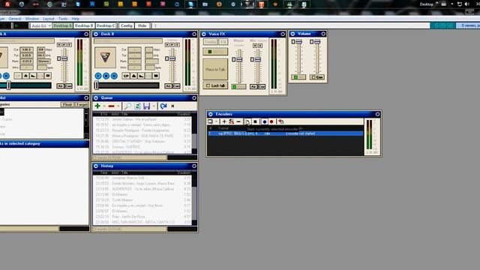
Task: Collapse the Queue panel header icon
Action: [194, 98]
